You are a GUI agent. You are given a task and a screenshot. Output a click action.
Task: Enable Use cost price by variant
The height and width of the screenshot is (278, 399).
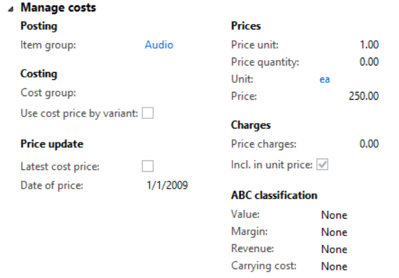click(148, 113)
